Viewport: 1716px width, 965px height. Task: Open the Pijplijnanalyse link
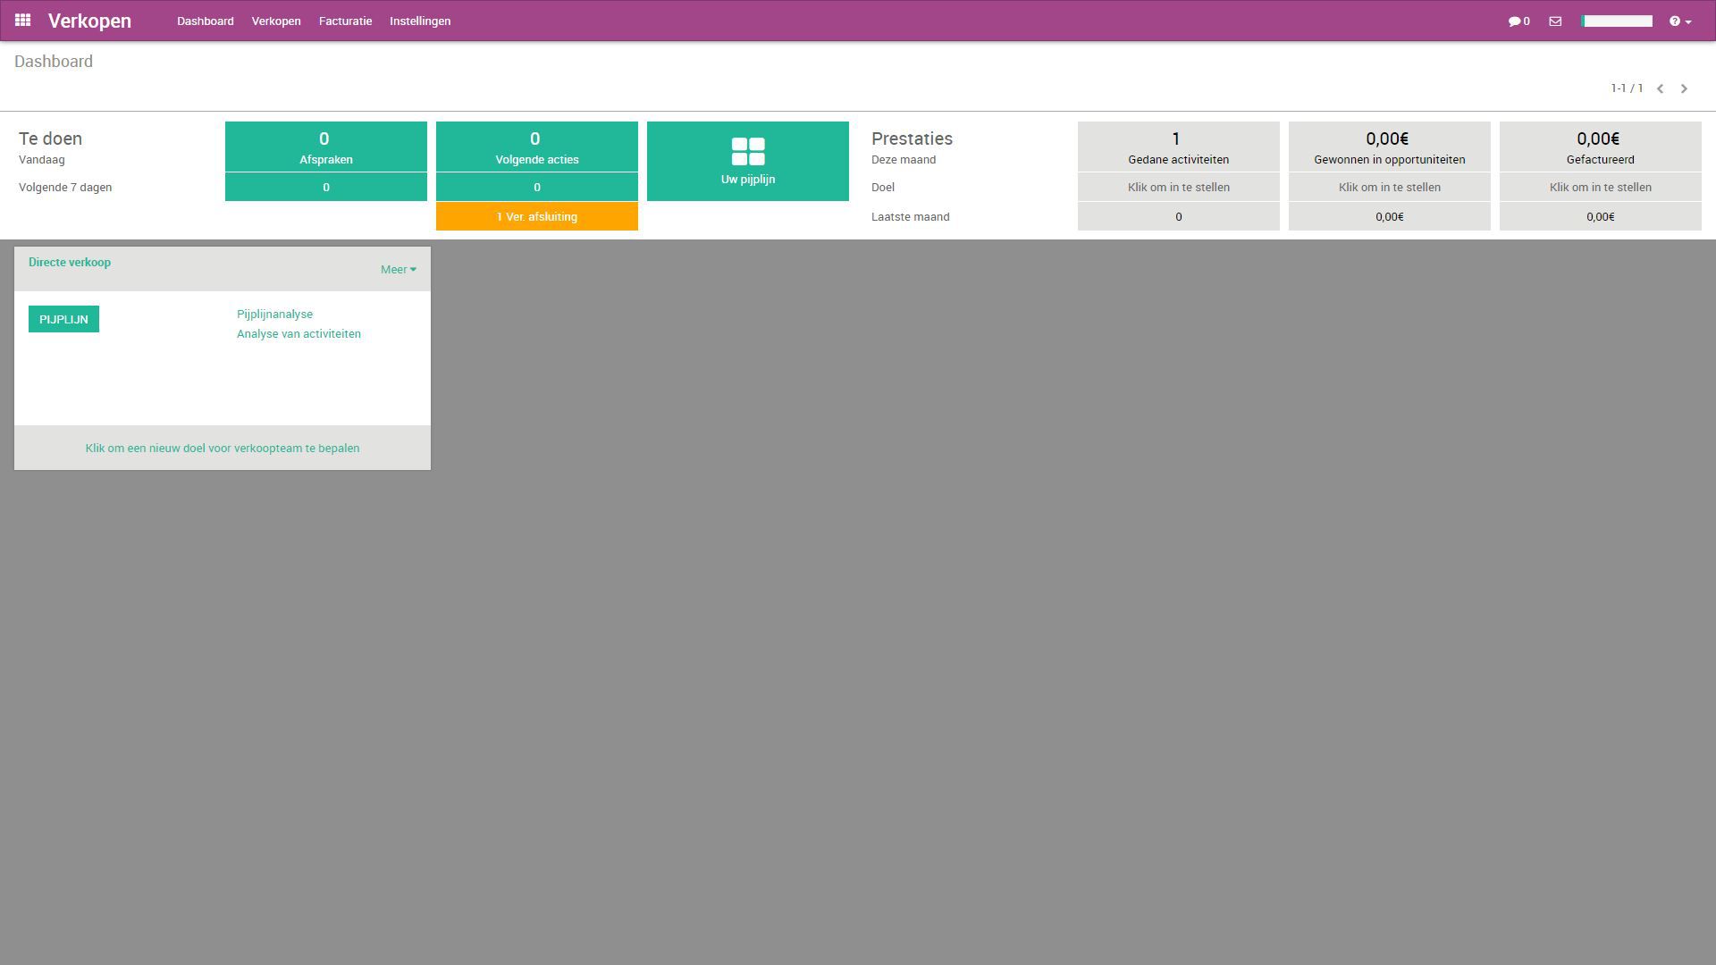(x=274, y=314)
